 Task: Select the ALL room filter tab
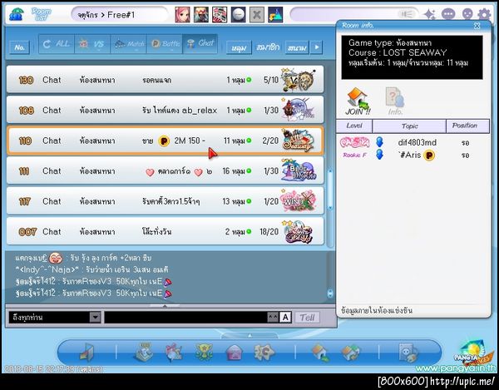(x=57, y=44)
